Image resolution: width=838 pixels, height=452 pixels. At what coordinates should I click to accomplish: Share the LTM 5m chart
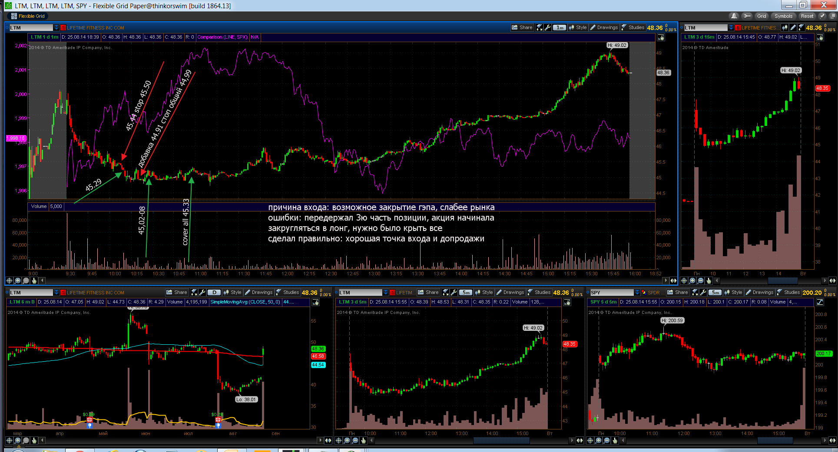428,292
